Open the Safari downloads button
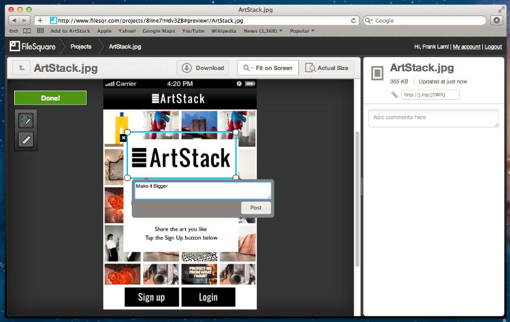This screenshot has width=510, height=322. click(496, 20)
